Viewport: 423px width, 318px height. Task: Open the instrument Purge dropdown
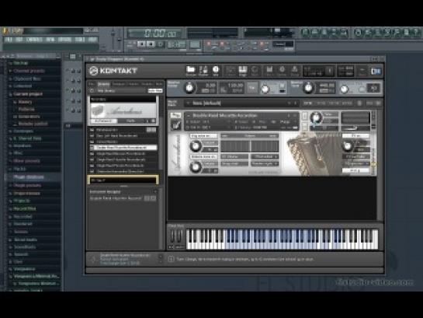[286, 122]
